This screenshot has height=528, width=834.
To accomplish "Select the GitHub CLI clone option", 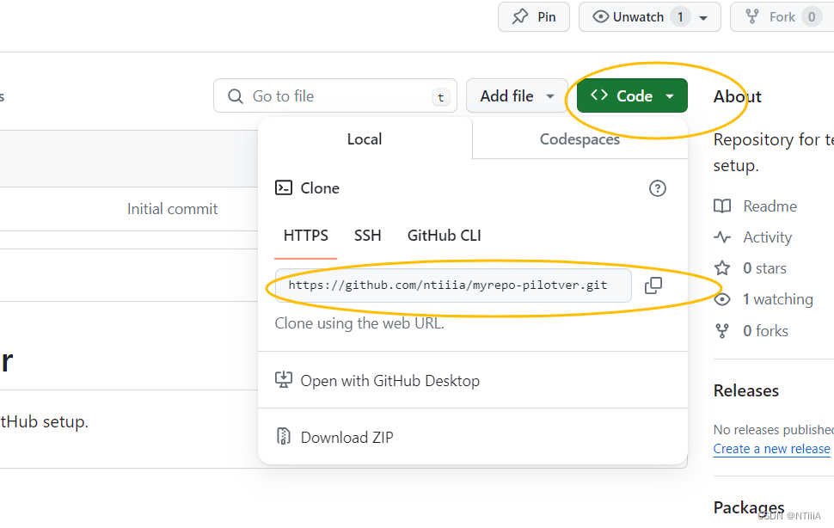I will 445,236.
